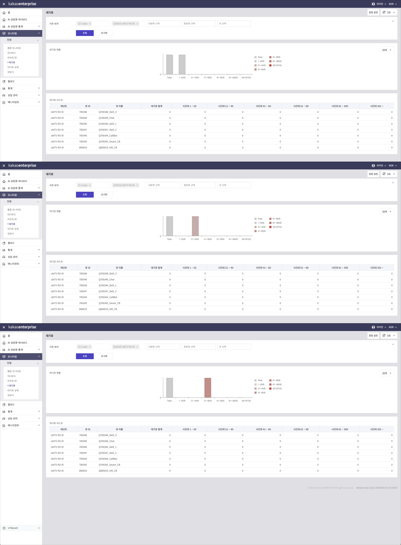Open the topmost 20초 interval dropdown
401x545 pixels.
click(387, 50)
